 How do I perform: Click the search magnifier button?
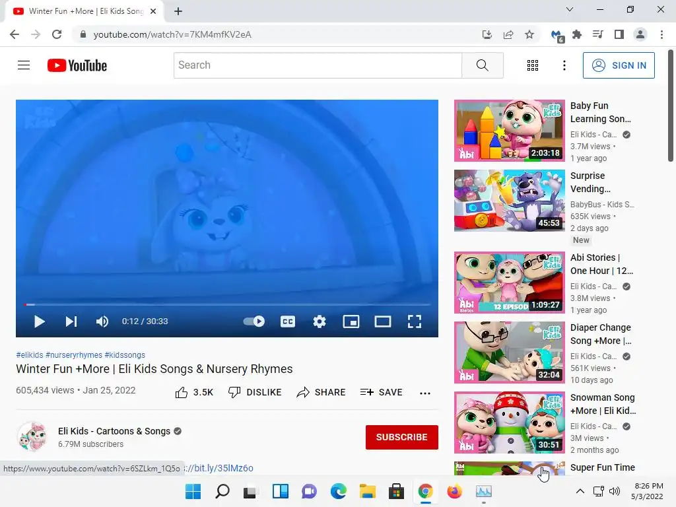pyautogui.click(x=483, y=65)
